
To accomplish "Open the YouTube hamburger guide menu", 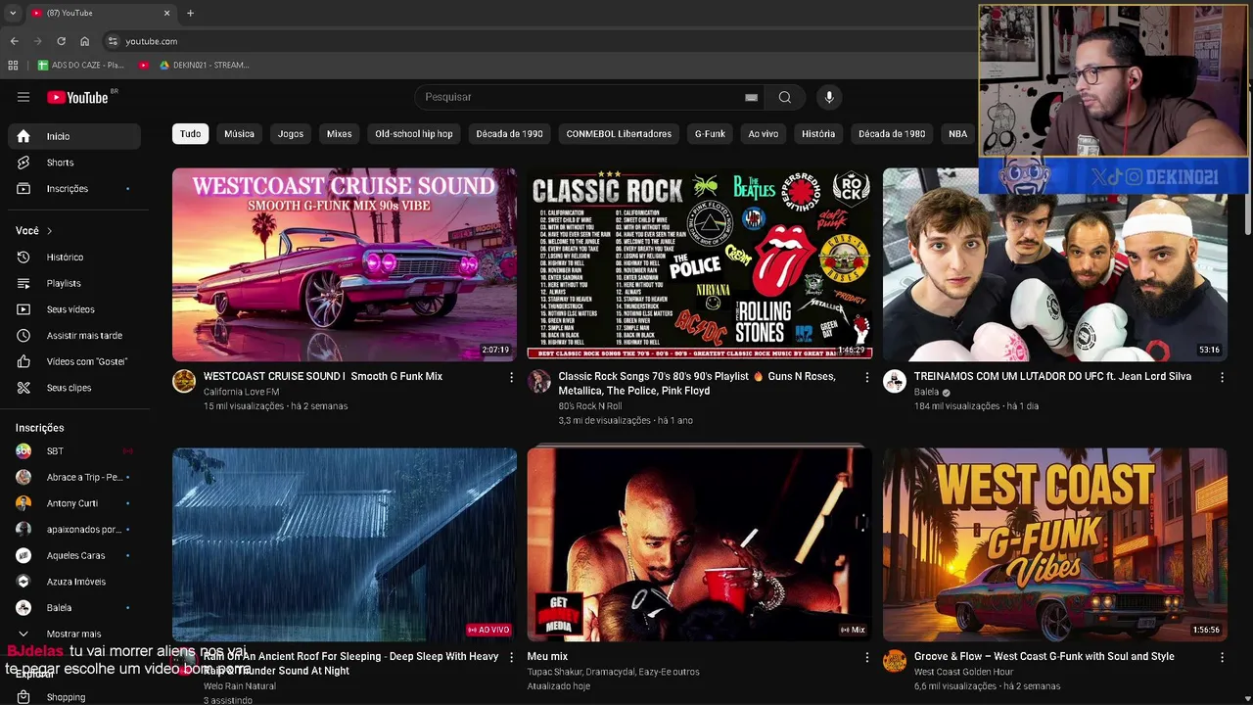I will [x=23, y=97].
